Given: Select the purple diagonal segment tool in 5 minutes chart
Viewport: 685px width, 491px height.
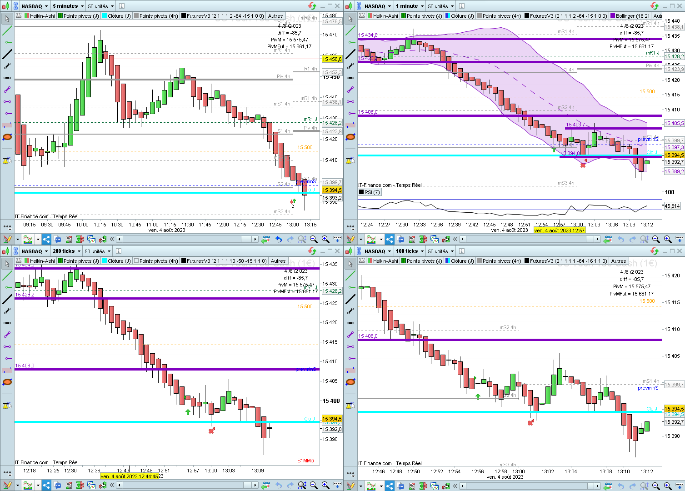Looking at the screenshot, I should pyautogui.click(x=7, y=90).
